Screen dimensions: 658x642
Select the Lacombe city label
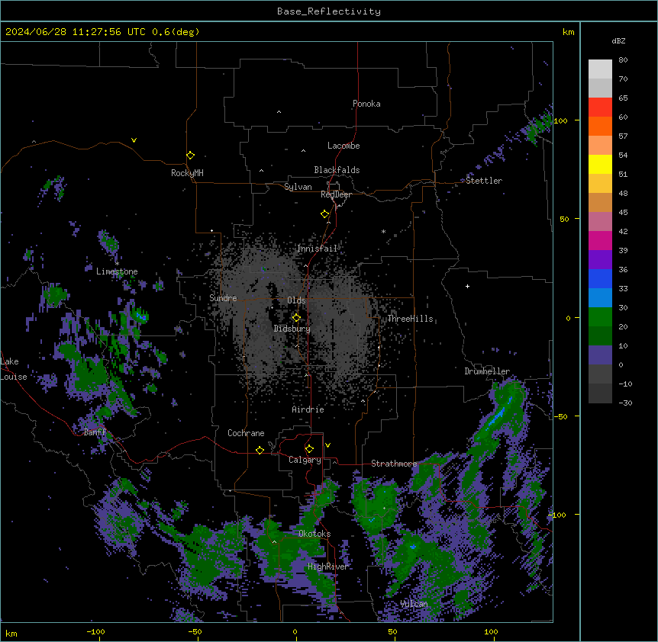click(x=344, y=146)
